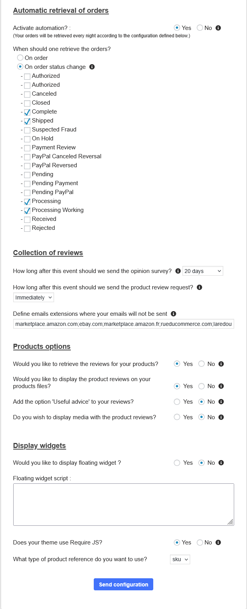Viewport: 247px width, 609px height.
Task: Click info icon beside Require JS question
Action: (x=218, y=542)
